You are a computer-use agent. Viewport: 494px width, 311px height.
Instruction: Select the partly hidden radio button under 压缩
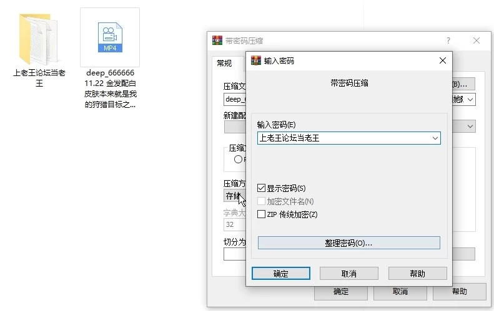238,160
